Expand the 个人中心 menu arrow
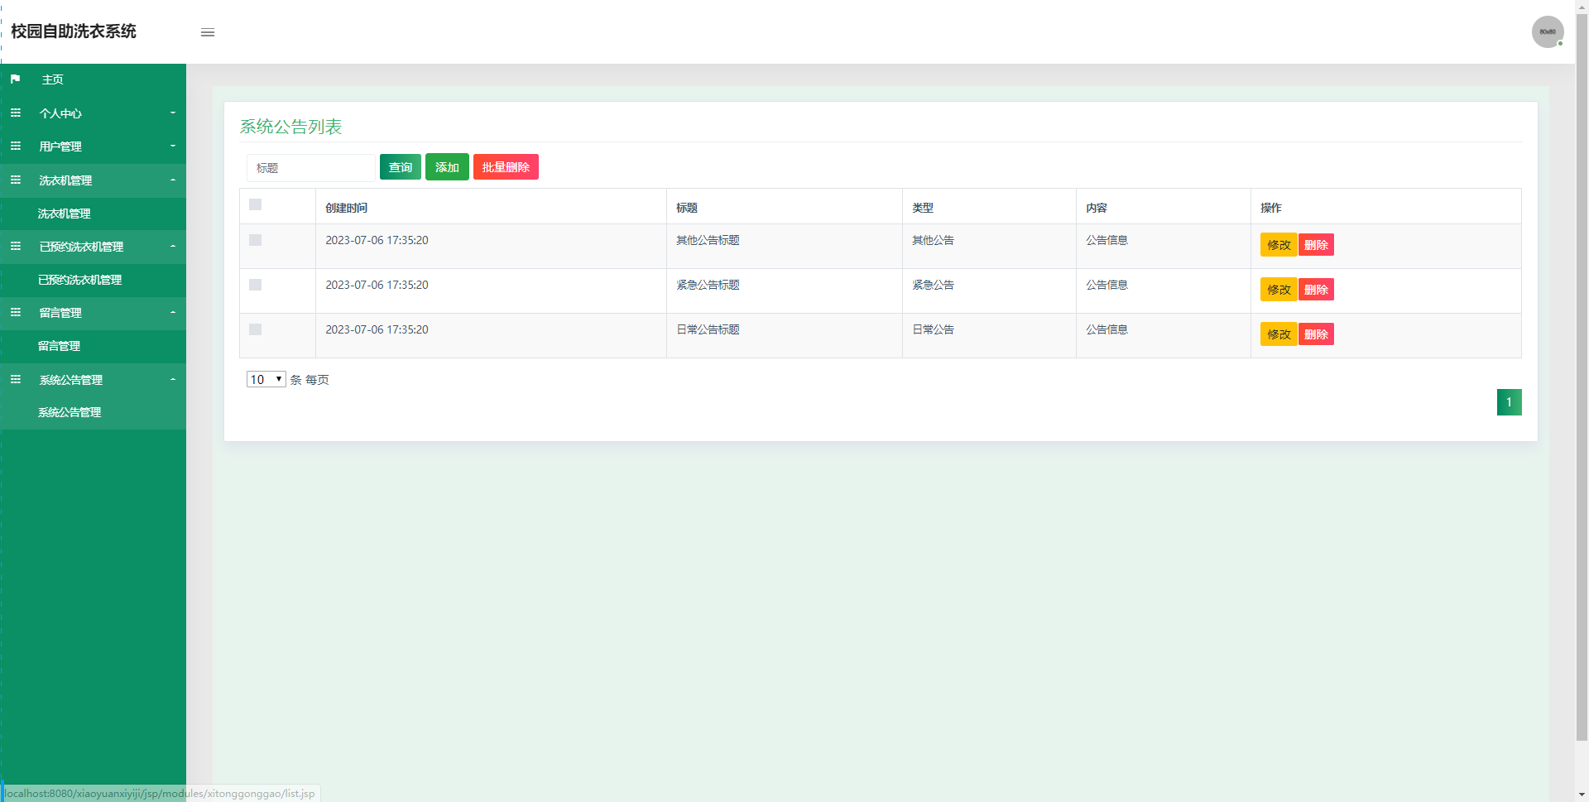This screenshot has width=1589, height=802. pyautogui.click(x=173, y=113)
